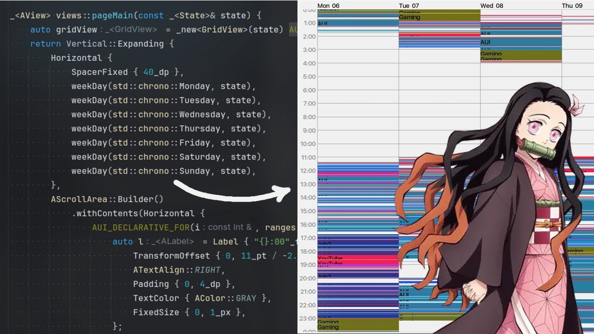The height and width of the screenshot is (334, 594).
Task: Click the SpacerFixed { 40_dp } line
Action: tap(128, 72)
